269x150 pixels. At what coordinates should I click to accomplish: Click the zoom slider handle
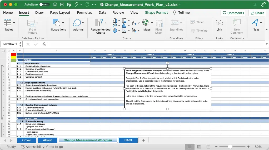[230, 147]
